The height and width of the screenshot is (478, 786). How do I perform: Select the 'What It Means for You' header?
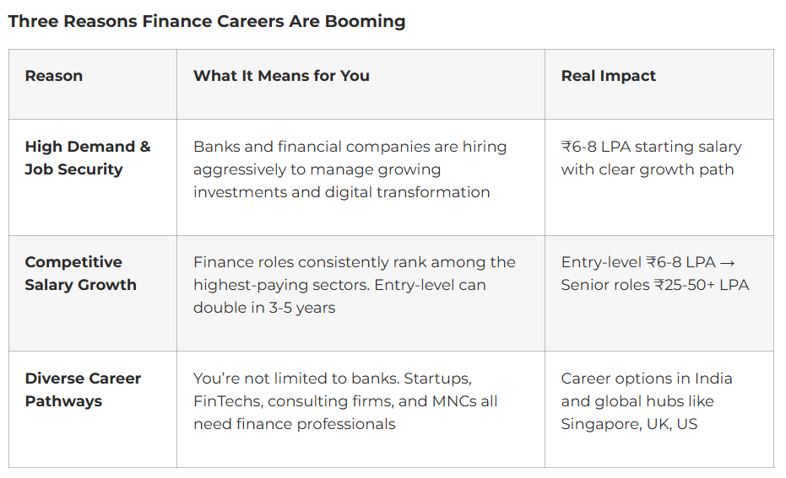point(281,76)
